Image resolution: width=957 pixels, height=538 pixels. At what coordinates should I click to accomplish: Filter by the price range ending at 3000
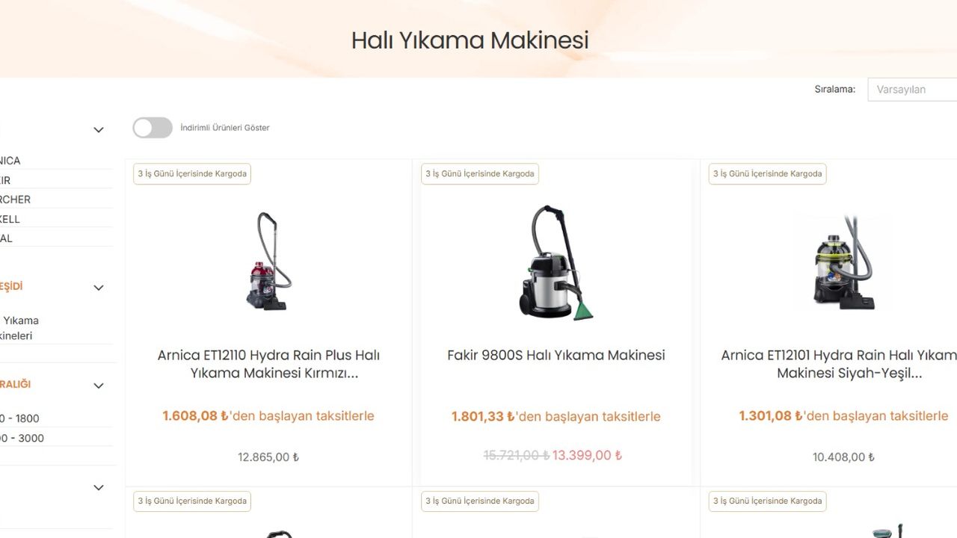pyautogui.click(x=22, y=438)
